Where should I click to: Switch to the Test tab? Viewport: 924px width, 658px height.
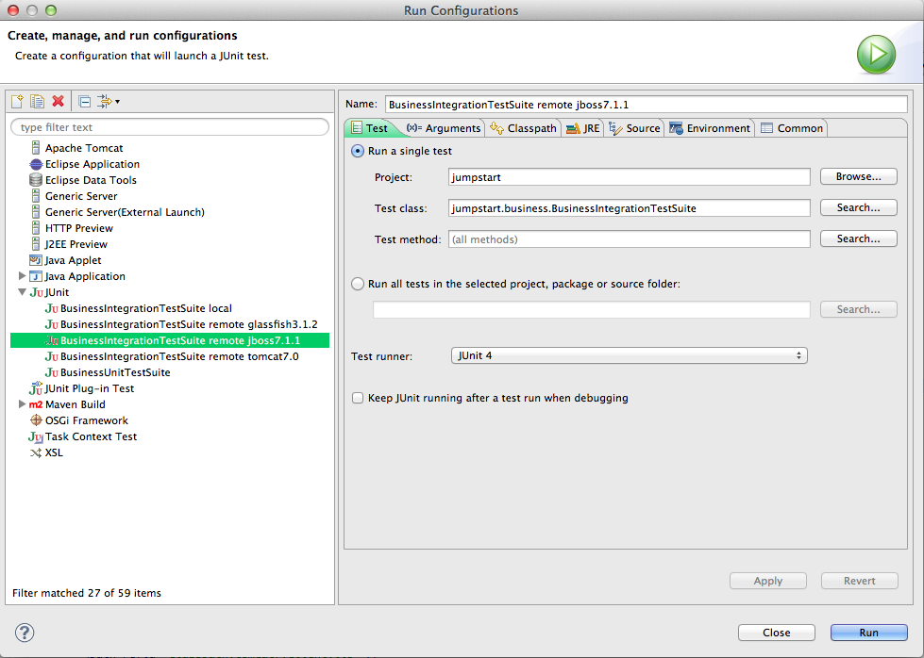[369, 128]
